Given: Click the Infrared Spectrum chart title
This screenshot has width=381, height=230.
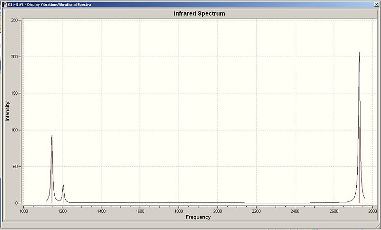Looking at the screenshot, I should (x=199, y=14).
